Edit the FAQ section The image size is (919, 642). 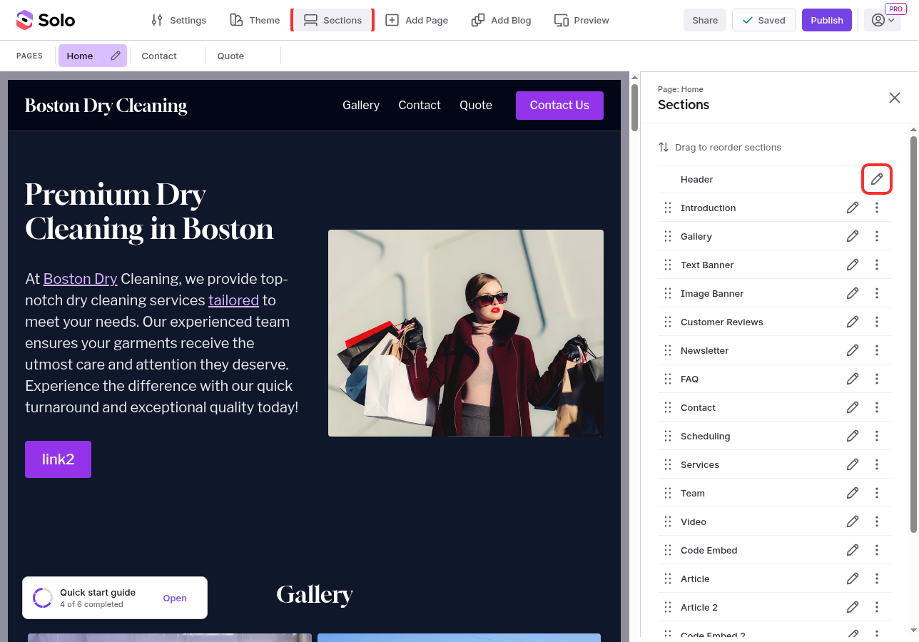click(x=853, y=379)
